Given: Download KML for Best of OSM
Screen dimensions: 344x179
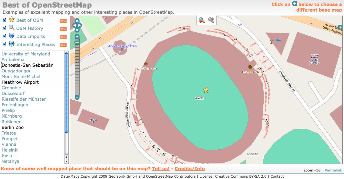Looking at the screenshot, I should pyautogui.click(x=63, y=21).
